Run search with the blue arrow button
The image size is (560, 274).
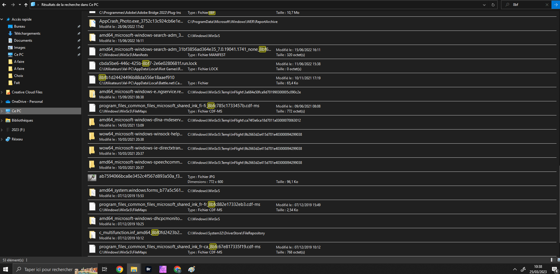click(556, 5)
